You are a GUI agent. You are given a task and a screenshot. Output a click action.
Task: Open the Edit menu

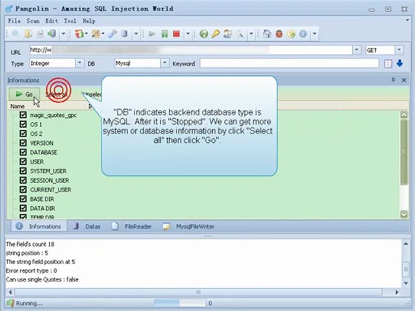[51, 21]
